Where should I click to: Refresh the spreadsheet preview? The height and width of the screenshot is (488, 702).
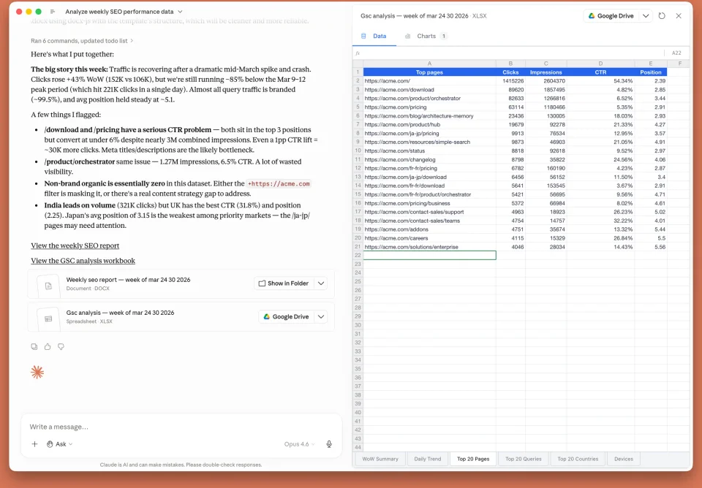[662, 15]
